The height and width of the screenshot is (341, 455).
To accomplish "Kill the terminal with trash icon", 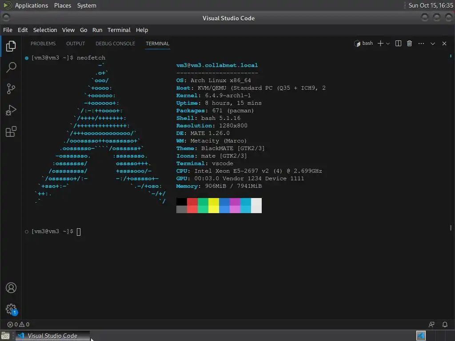I will 409,44.
